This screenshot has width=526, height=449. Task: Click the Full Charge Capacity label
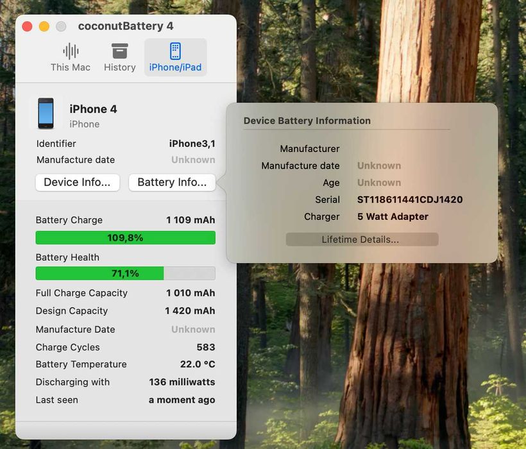click(81, 293)
